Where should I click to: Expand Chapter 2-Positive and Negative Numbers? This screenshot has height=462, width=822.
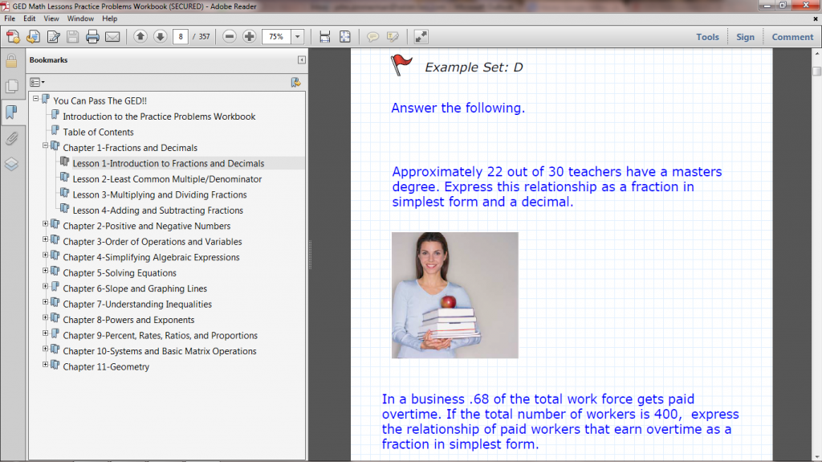tap(46, 223)
